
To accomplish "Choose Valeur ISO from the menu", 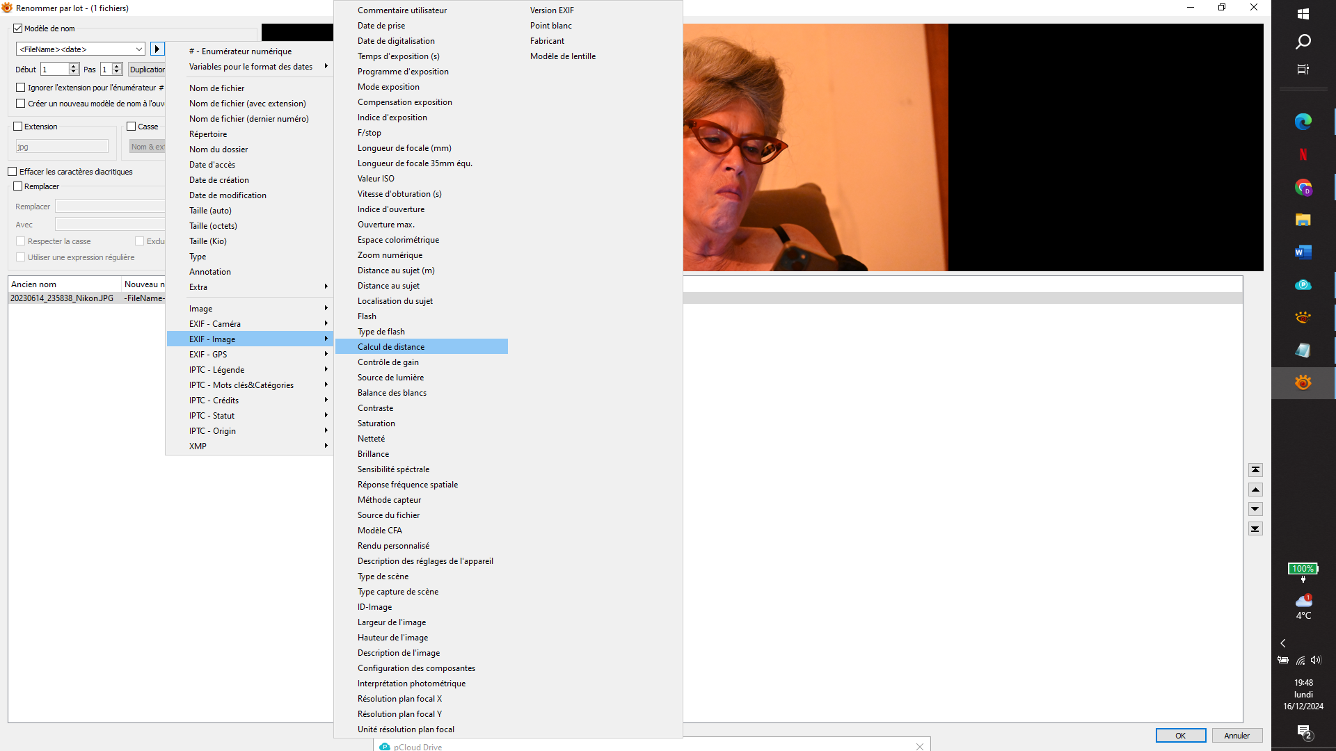I will click(376, 179).
